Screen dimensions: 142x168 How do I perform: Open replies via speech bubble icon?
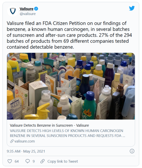pyautogui.click(x=27, y=161)
